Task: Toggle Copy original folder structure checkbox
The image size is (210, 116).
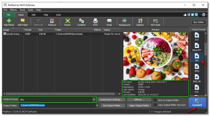Action: pyautogui.click(x=156, y=105)
